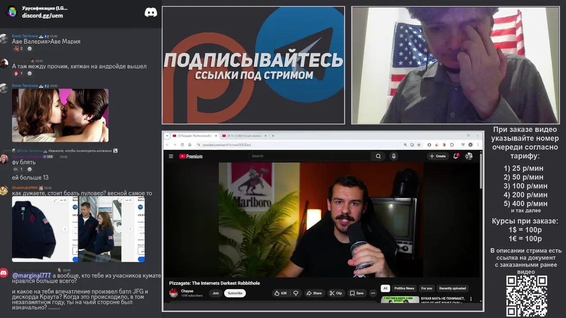Click the Chrome profile avatar
Screen dimensions: 566x318
(x=470, y=144)
